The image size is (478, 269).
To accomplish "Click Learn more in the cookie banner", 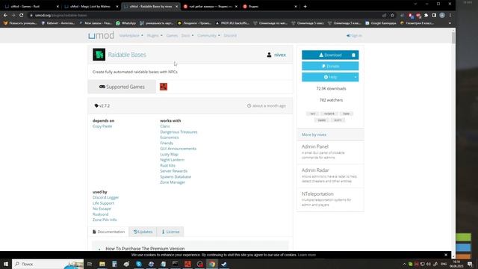I will (307, 255).
